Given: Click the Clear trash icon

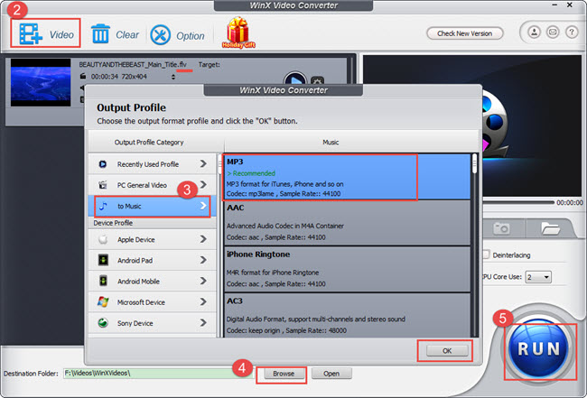Looking at the screenshot, I should pos(100,33).
